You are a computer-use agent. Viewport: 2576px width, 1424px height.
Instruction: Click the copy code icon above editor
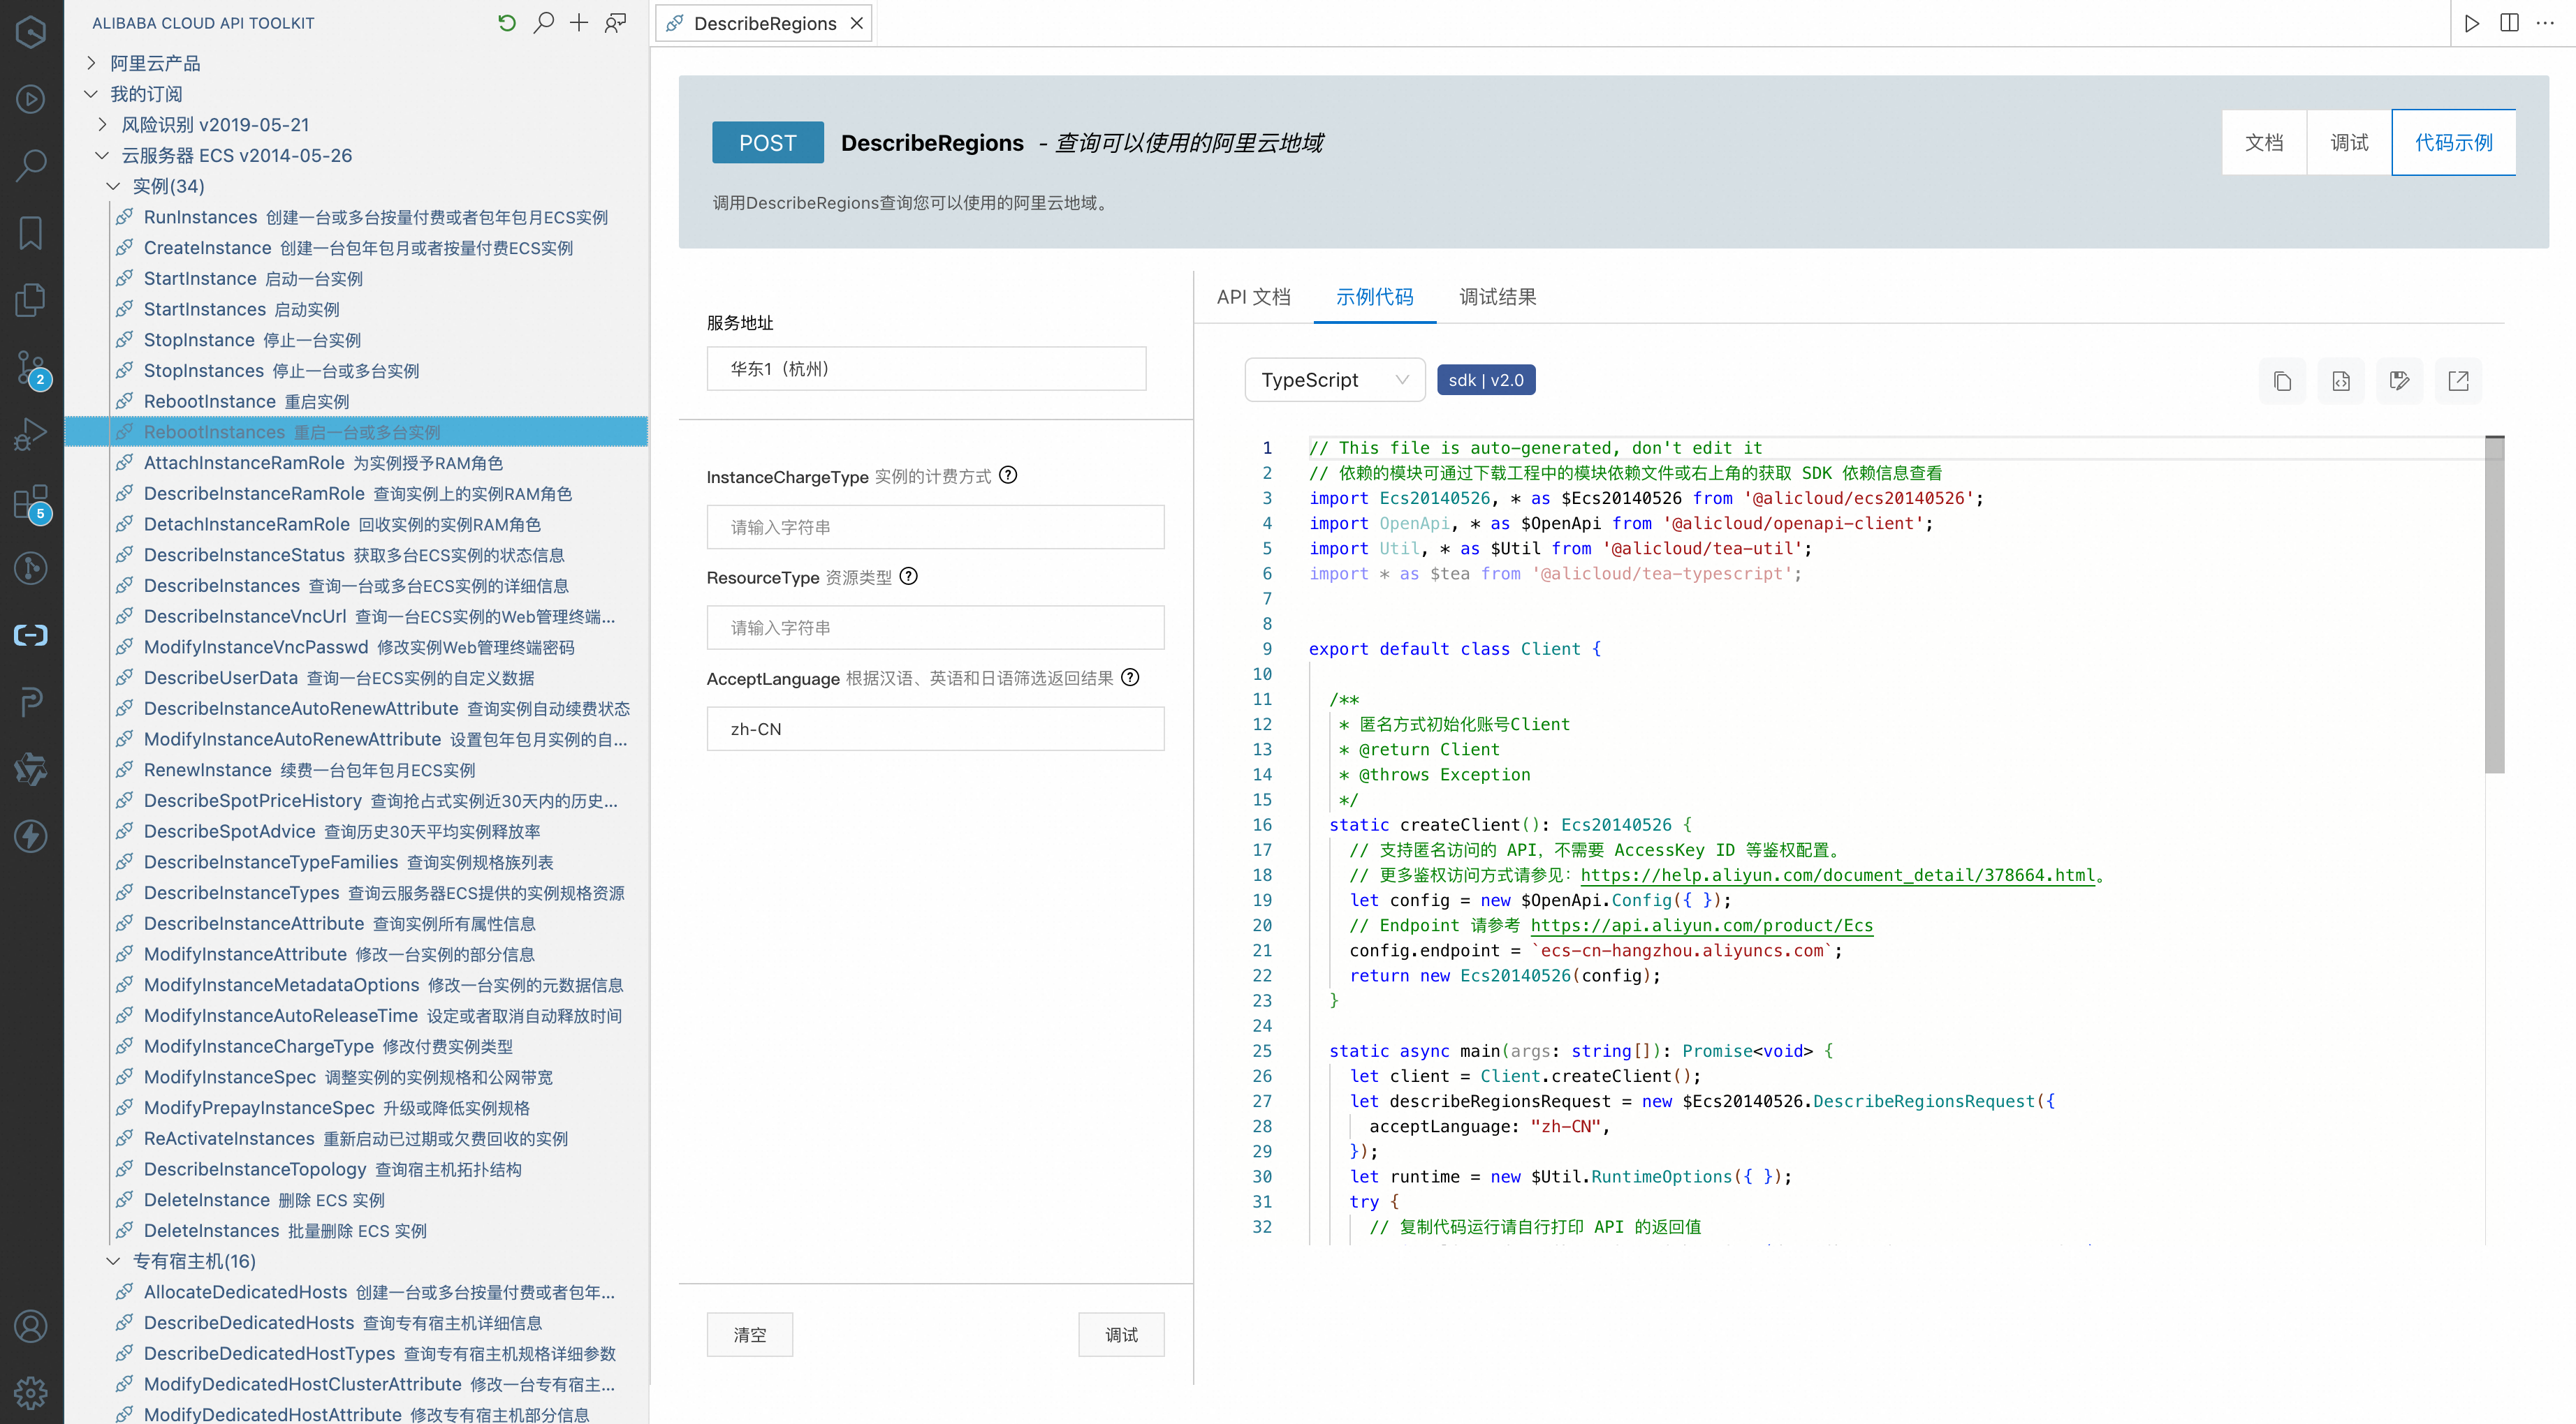click(2282, 380)
